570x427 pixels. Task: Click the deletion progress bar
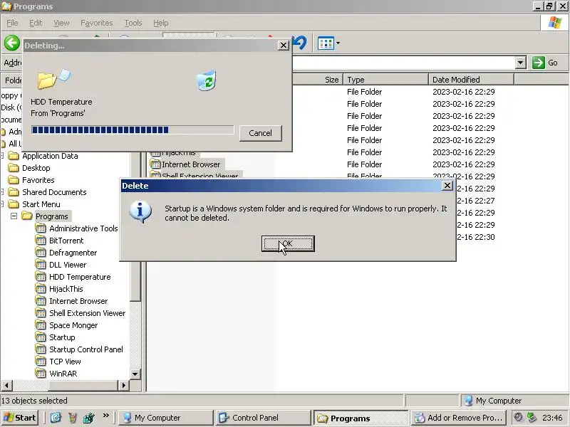pyautogui.click(x=133, y=130)
